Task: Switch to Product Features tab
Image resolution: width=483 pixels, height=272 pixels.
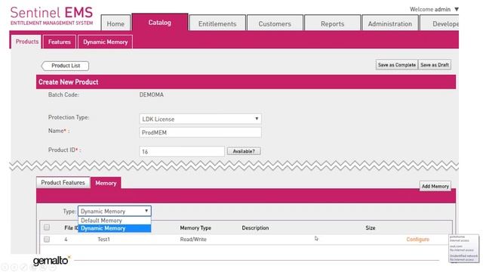Action: 63,183
